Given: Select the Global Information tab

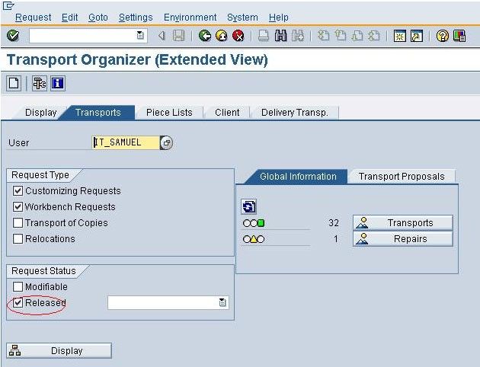Looking at the screenshot, I should click(298, 177).
